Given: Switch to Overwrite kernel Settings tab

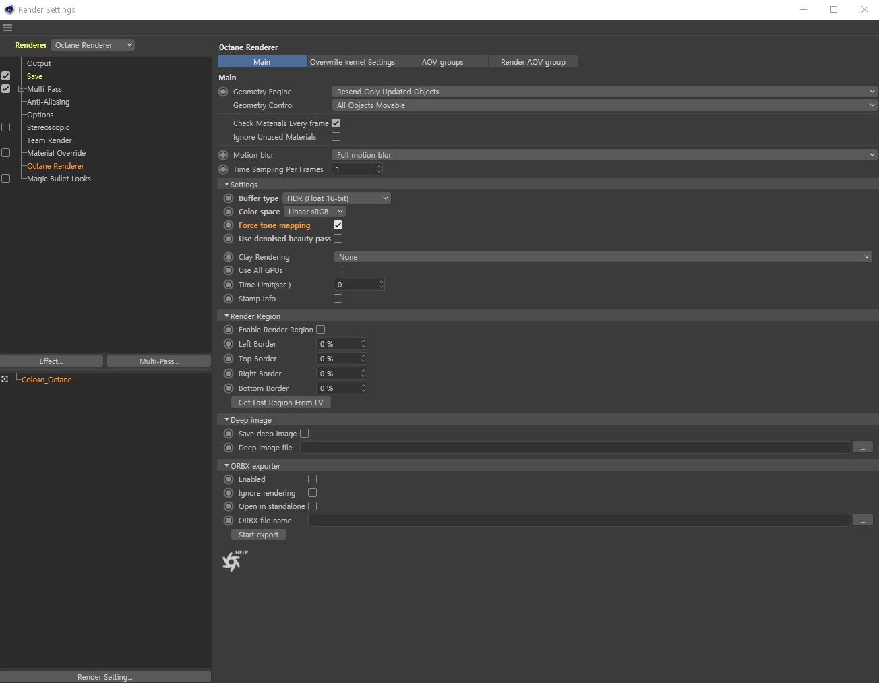Looking at the screenshot, I should tap(353, 62).
